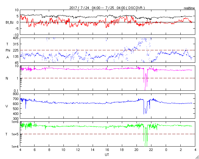Image resolution: width=199 pixels, height=159 pixels.
Task: Click the "-10" tick on the Bt,Bz axis
Action: click(16, 35)
